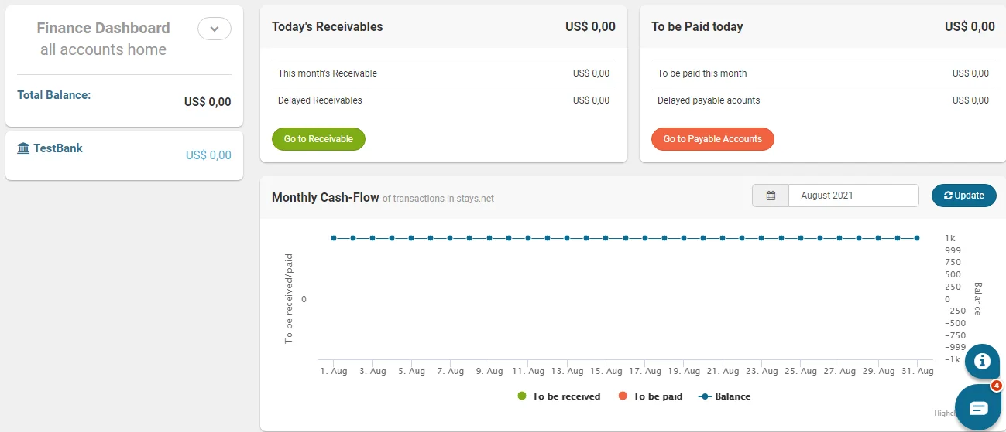This screenshot has height=432, width=1006.
Task: Click the calendar icon beside the month
Action: (x=771, y=196)
